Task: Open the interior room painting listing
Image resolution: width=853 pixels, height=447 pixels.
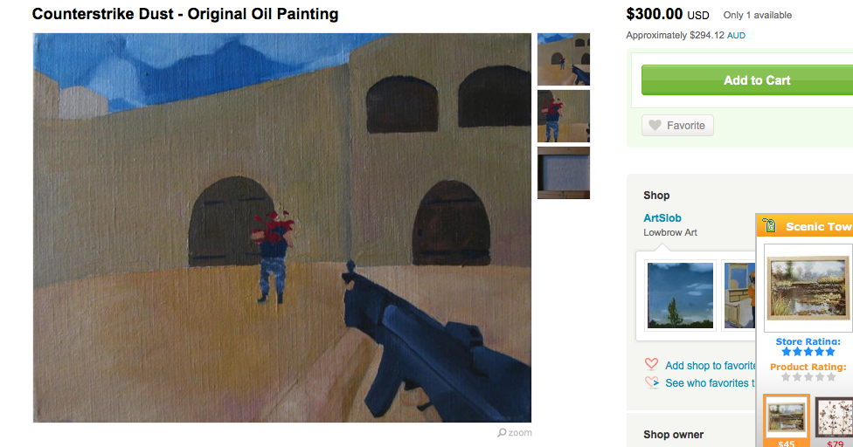Action: point(739,295)
